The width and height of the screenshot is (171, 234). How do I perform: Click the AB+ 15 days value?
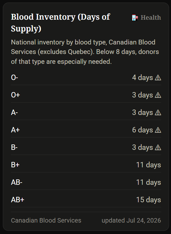148,200
